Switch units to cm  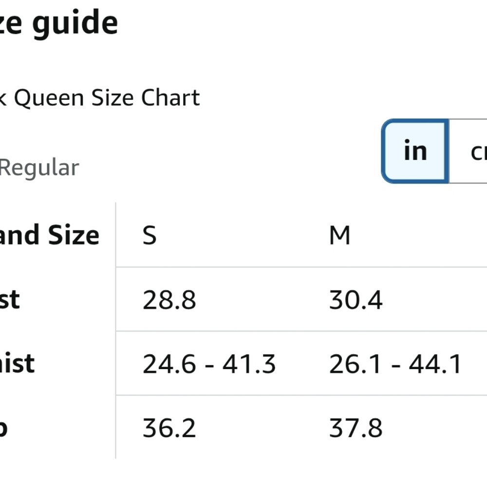coord(468,151)
